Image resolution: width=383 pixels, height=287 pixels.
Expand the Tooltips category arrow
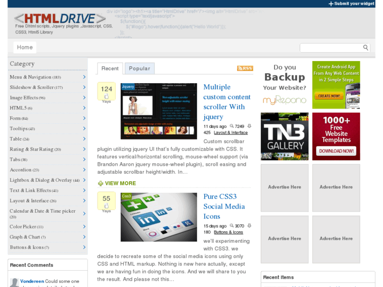[x=84, y=128]
